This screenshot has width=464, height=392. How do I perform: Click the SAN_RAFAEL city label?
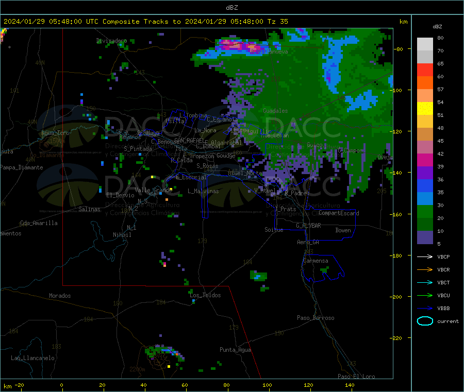coord(189,141)
